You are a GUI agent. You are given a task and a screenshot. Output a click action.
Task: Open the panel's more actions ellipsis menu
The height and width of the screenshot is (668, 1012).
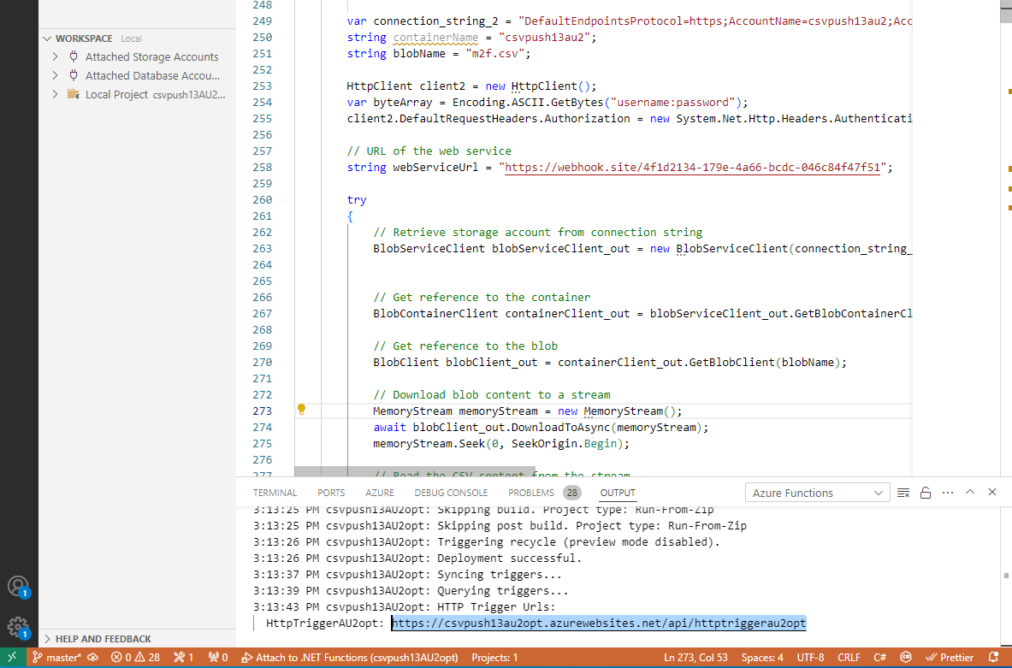click(947, 493)
